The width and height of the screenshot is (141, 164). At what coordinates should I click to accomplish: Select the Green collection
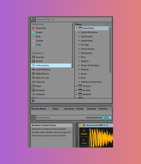(38, 32)
